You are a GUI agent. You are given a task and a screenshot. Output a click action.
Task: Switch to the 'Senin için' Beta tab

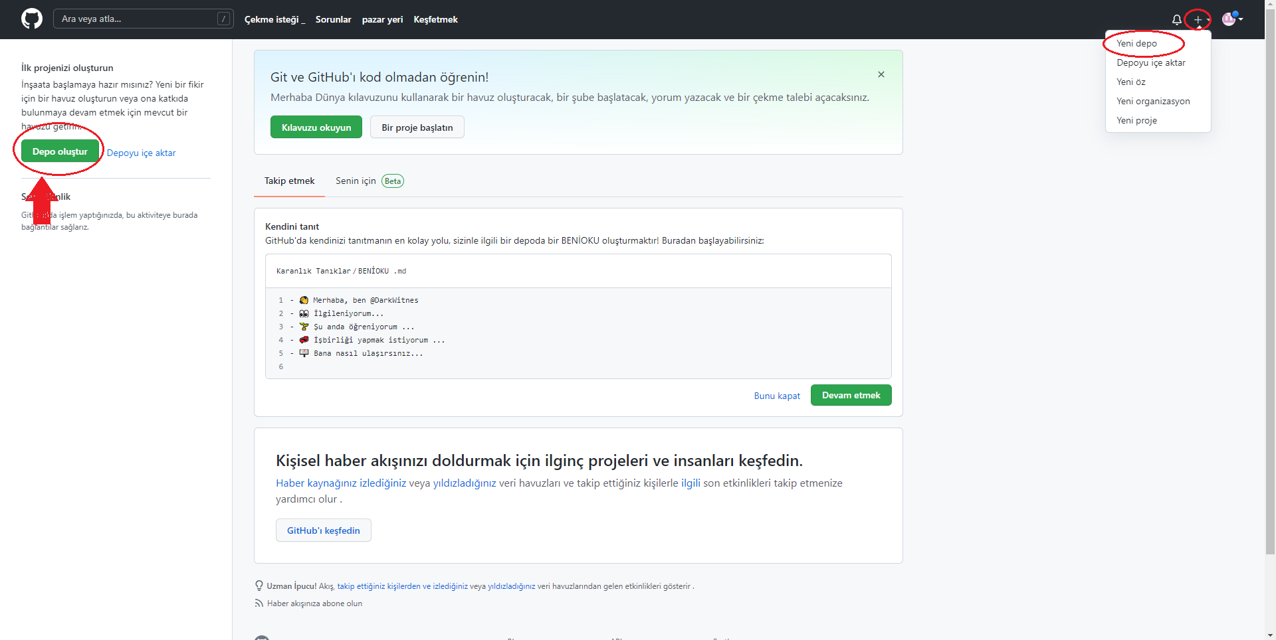tap(370, 181)
